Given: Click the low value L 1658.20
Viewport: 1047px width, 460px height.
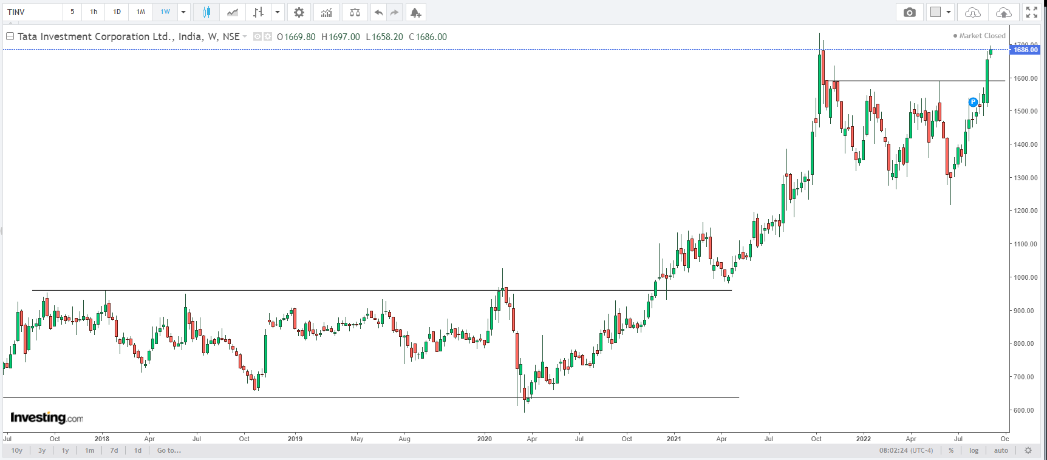Looking at the screenshot, I should pyautogui.click(x=384, y=36).
